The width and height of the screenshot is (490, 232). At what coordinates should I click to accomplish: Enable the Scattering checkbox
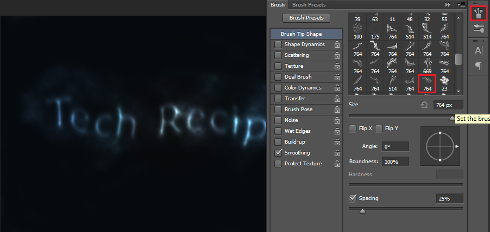(x=278, y=55)
